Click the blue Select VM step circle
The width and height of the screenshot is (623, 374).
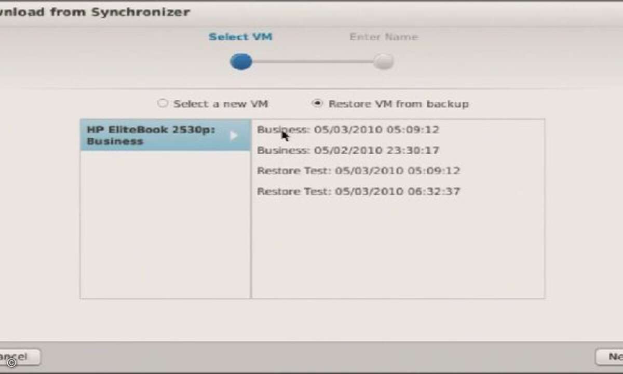point(241,62)
